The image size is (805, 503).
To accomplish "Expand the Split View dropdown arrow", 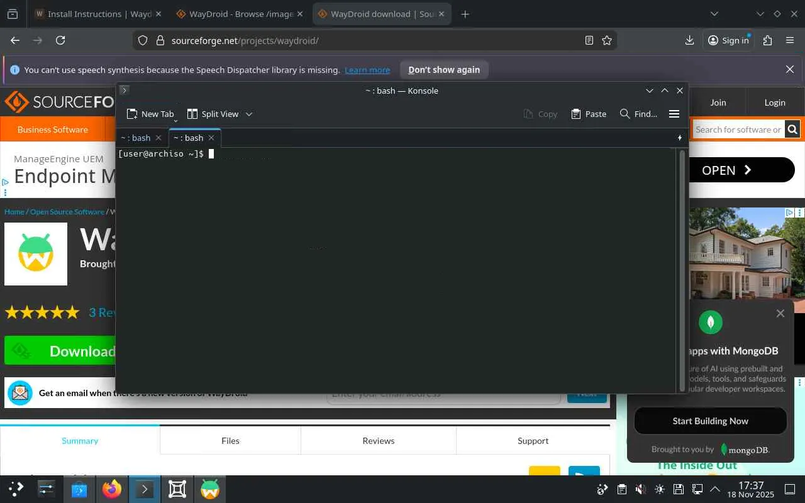I will (249, 114).
